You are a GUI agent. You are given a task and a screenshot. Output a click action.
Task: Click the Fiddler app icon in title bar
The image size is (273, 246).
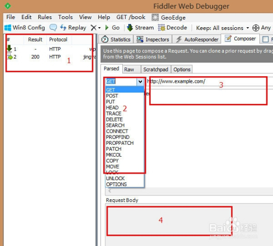point(8,6)
